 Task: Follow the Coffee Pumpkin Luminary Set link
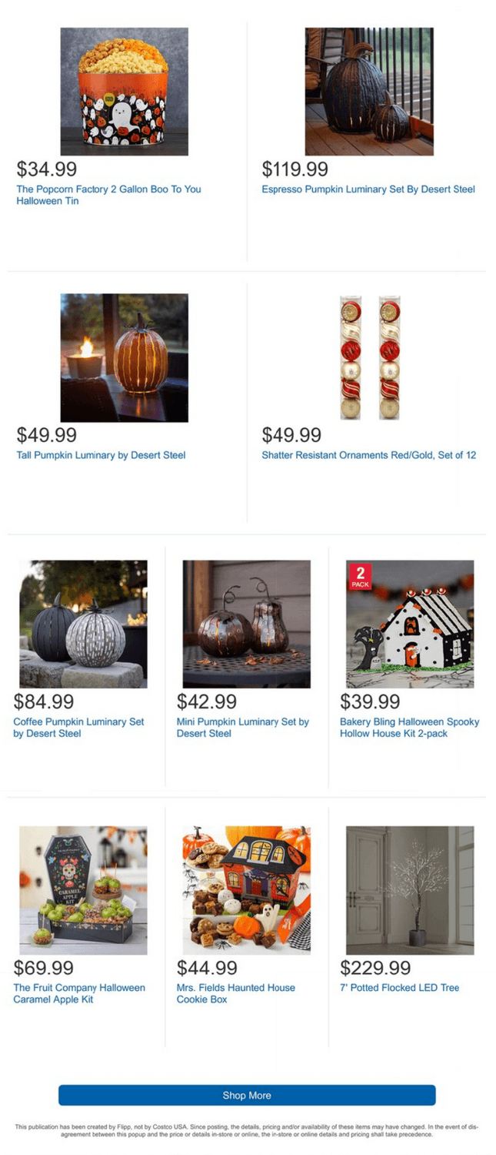(78, 728)
